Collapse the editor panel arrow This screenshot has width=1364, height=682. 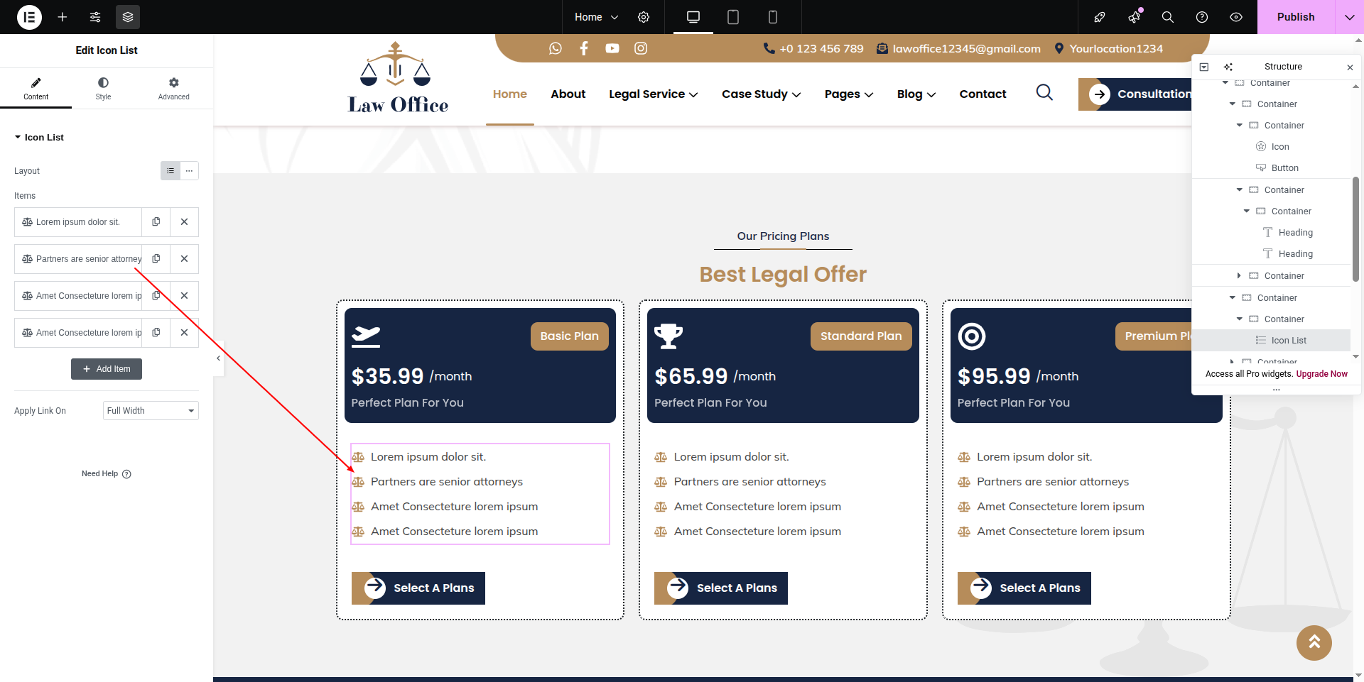219,358
